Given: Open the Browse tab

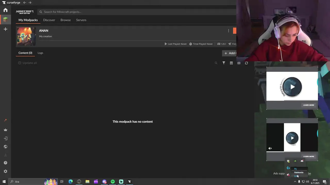Looking at the screenshot, I should 65,20.
